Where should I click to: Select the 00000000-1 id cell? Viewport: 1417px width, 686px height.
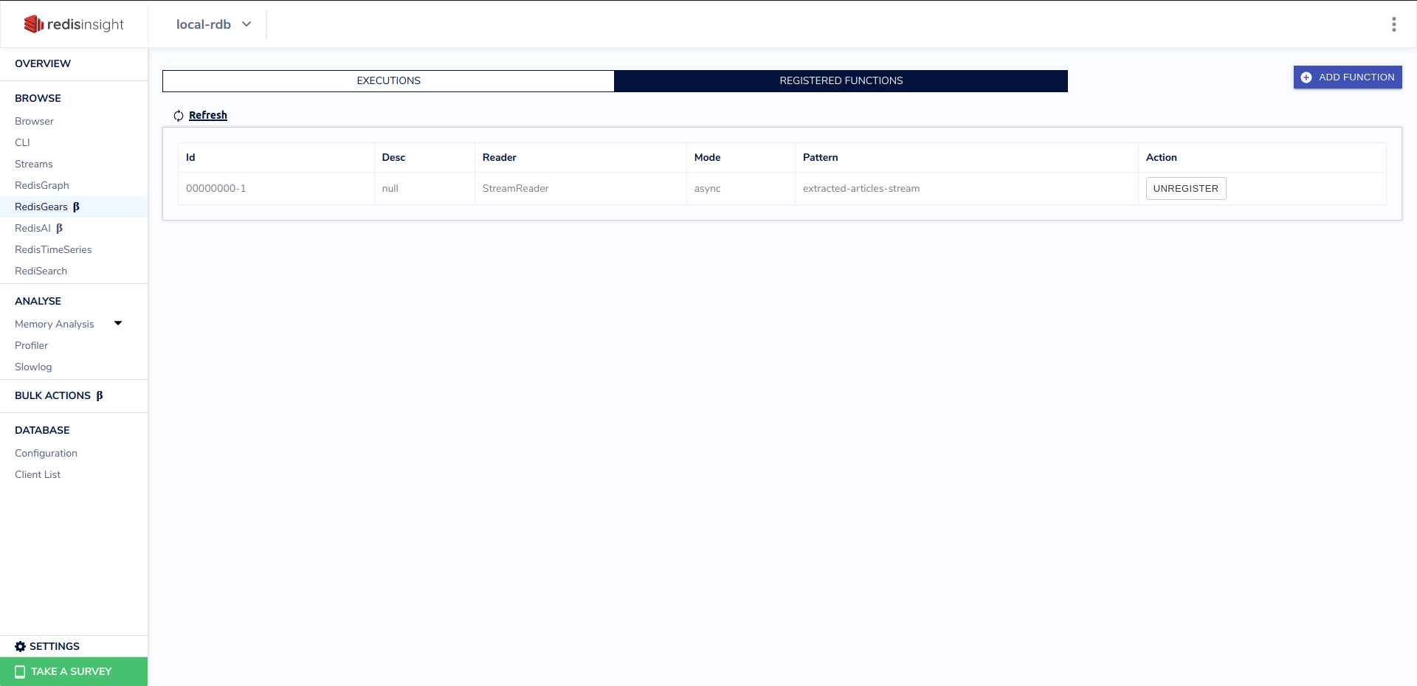tap(276, 189)
